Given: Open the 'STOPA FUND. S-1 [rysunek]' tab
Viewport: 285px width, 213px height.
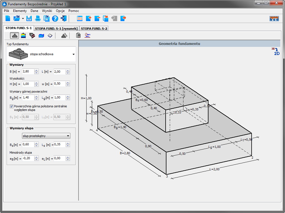Looking at the screenshot, I should point(56,28).
